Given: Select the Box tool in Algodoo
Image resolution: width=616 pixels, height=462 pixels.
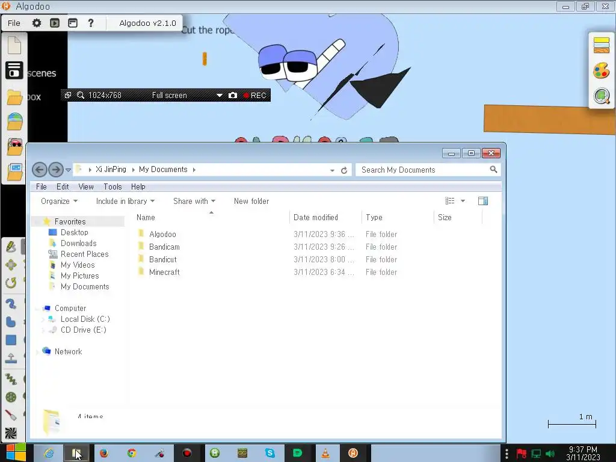Looking at the screenshot, I should [11, 340].
